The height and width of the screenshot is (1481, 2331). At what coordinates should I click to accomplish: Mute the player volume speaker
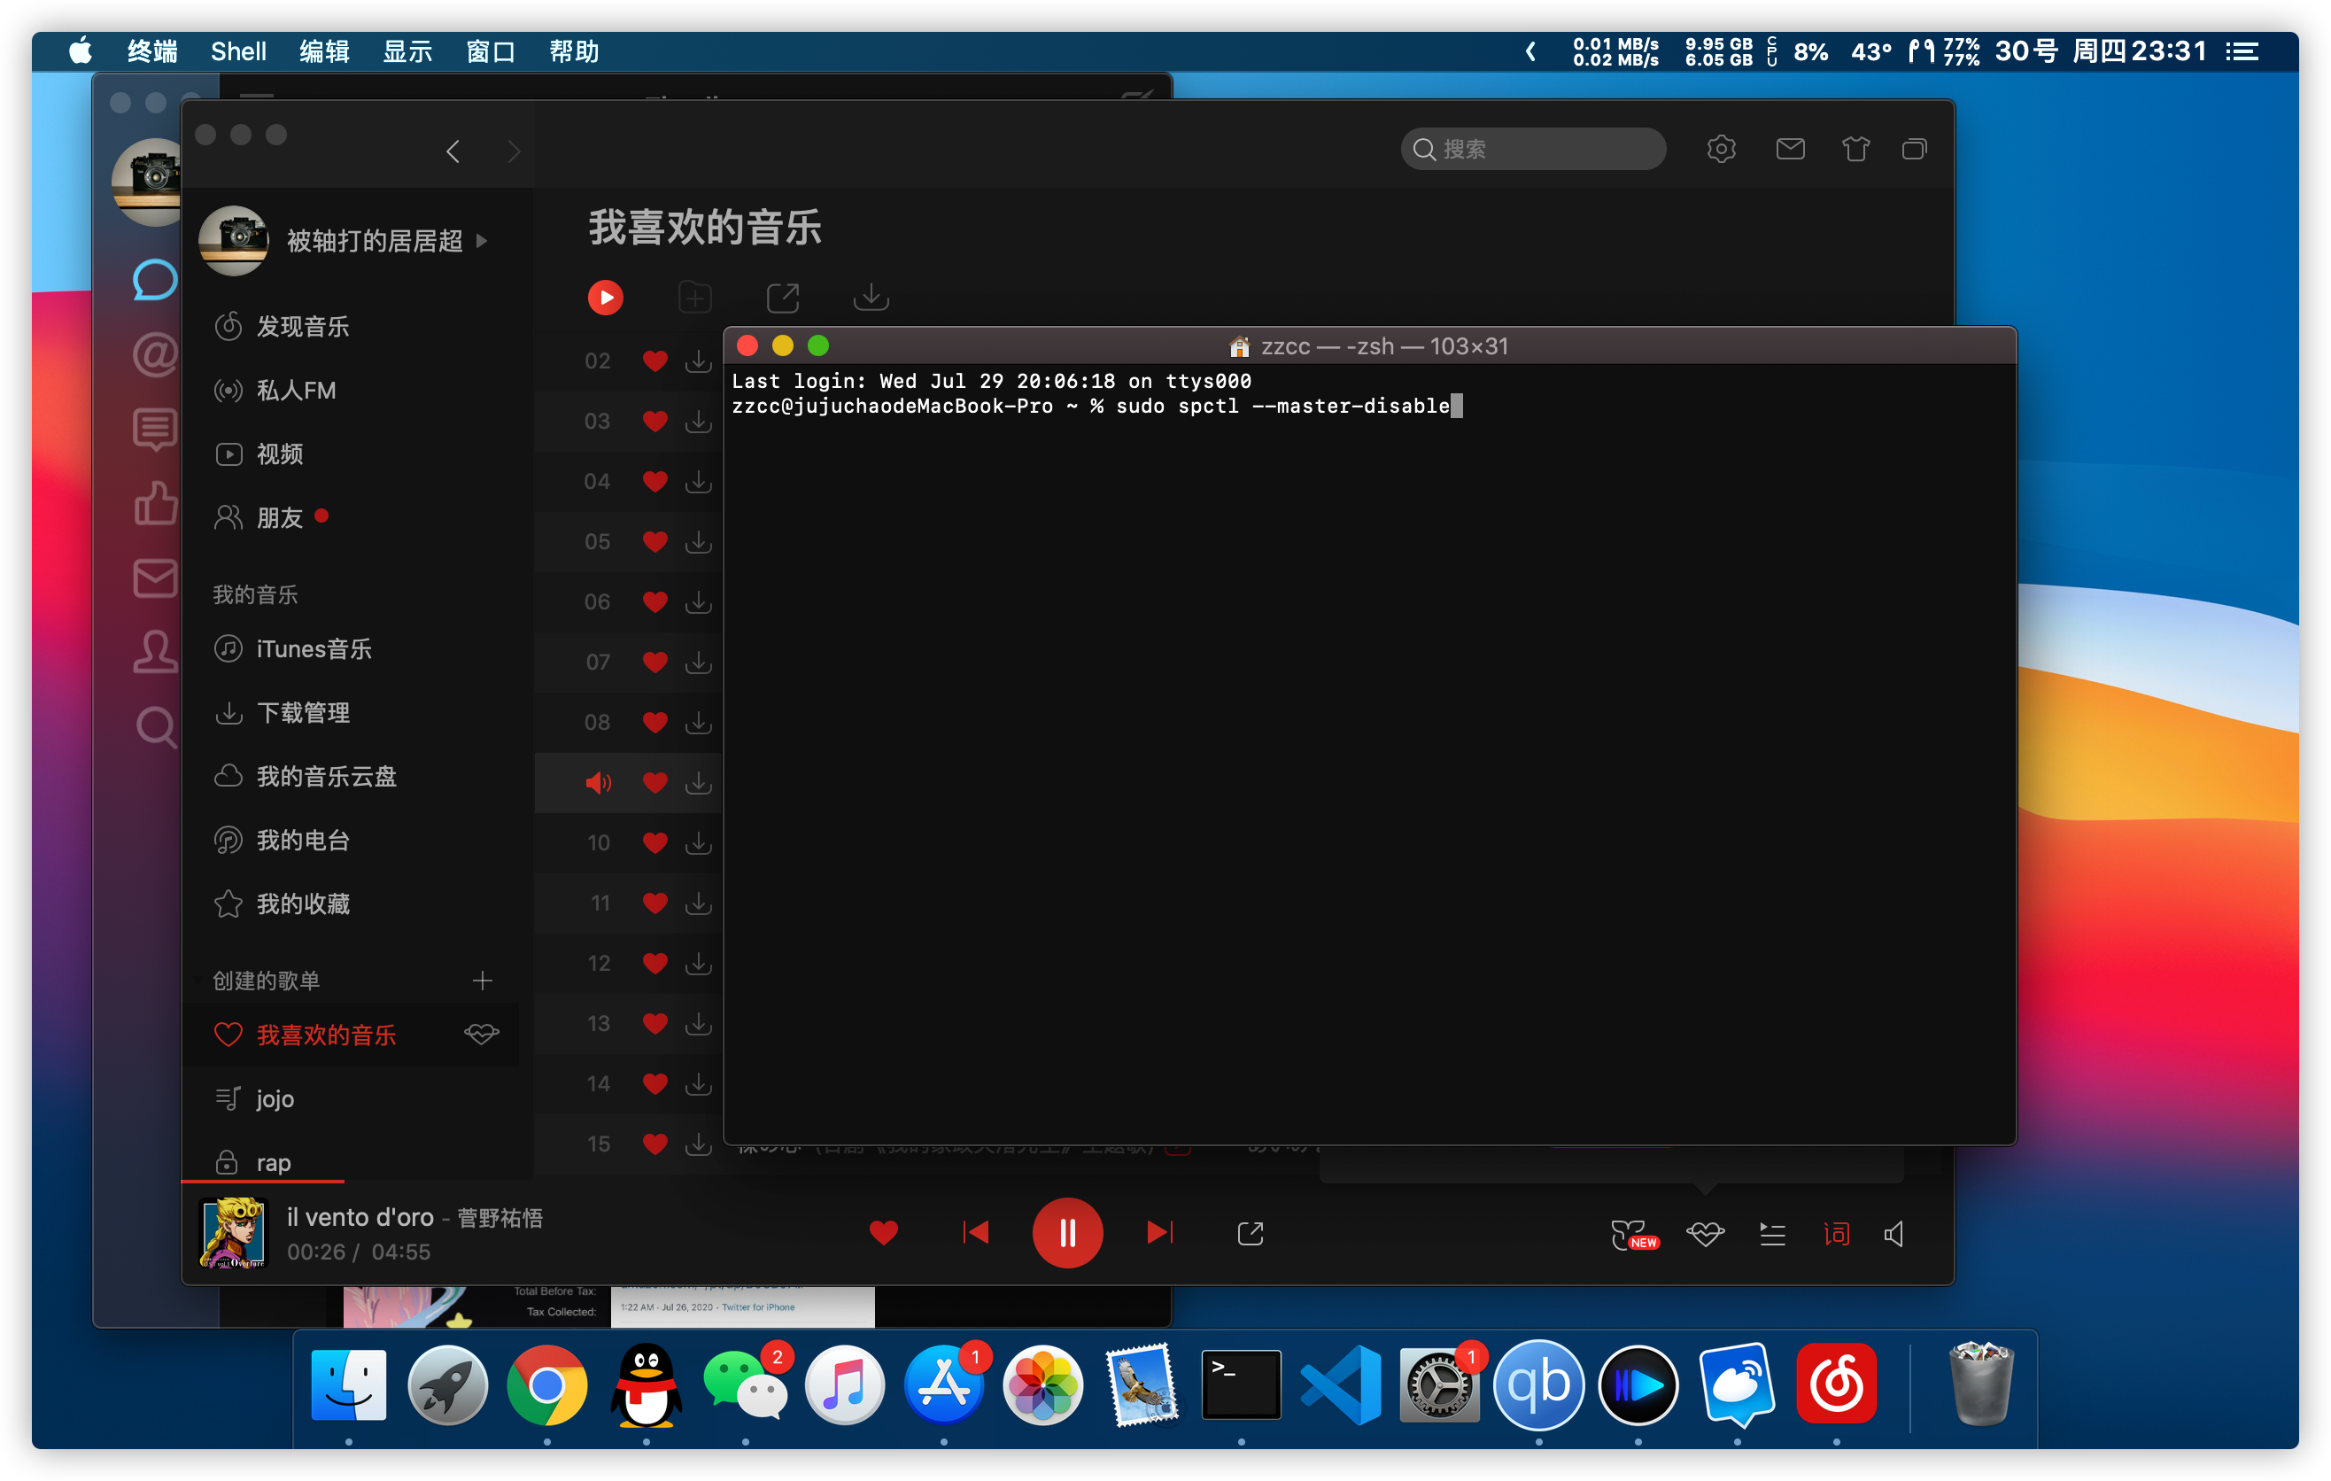click(x=1894, y=1234)
